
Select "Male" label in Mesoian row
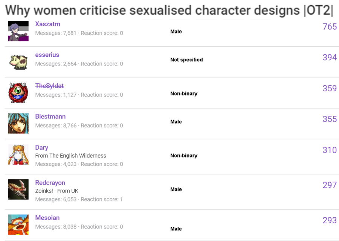coord(176,229)
